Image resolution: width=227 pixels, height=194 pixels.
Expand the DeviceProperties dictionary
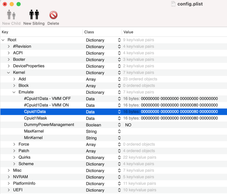tap(9, 66)
